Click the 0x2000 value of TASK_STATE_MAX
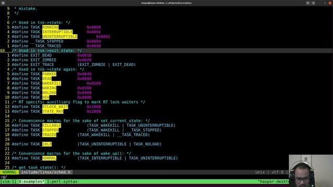333x187 pixels. point(94,111)
